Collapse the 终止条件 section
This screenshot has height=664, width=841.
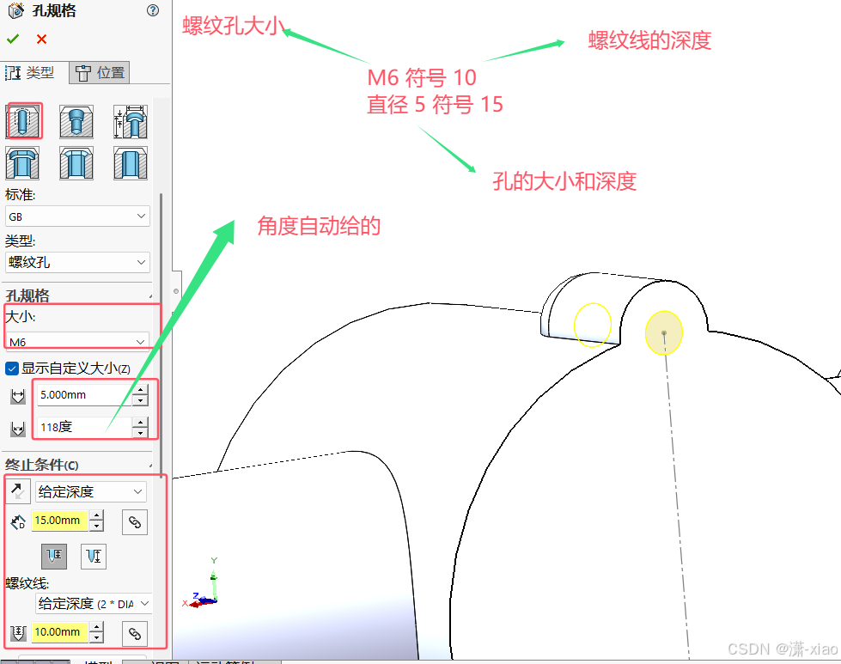[150, 465]
